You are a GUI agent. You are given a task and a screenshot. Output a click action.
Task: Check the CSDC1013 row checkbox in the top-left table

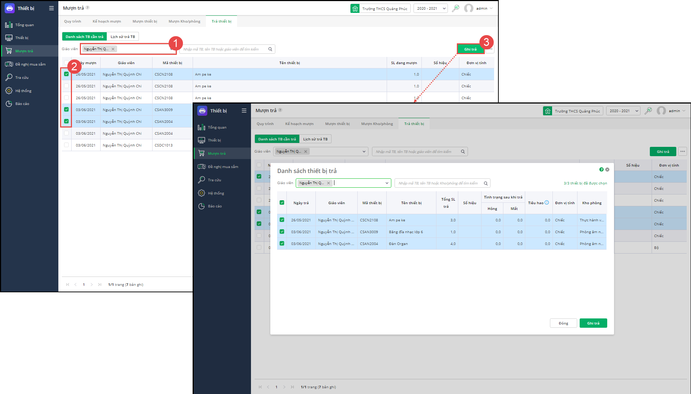[66, 145]
